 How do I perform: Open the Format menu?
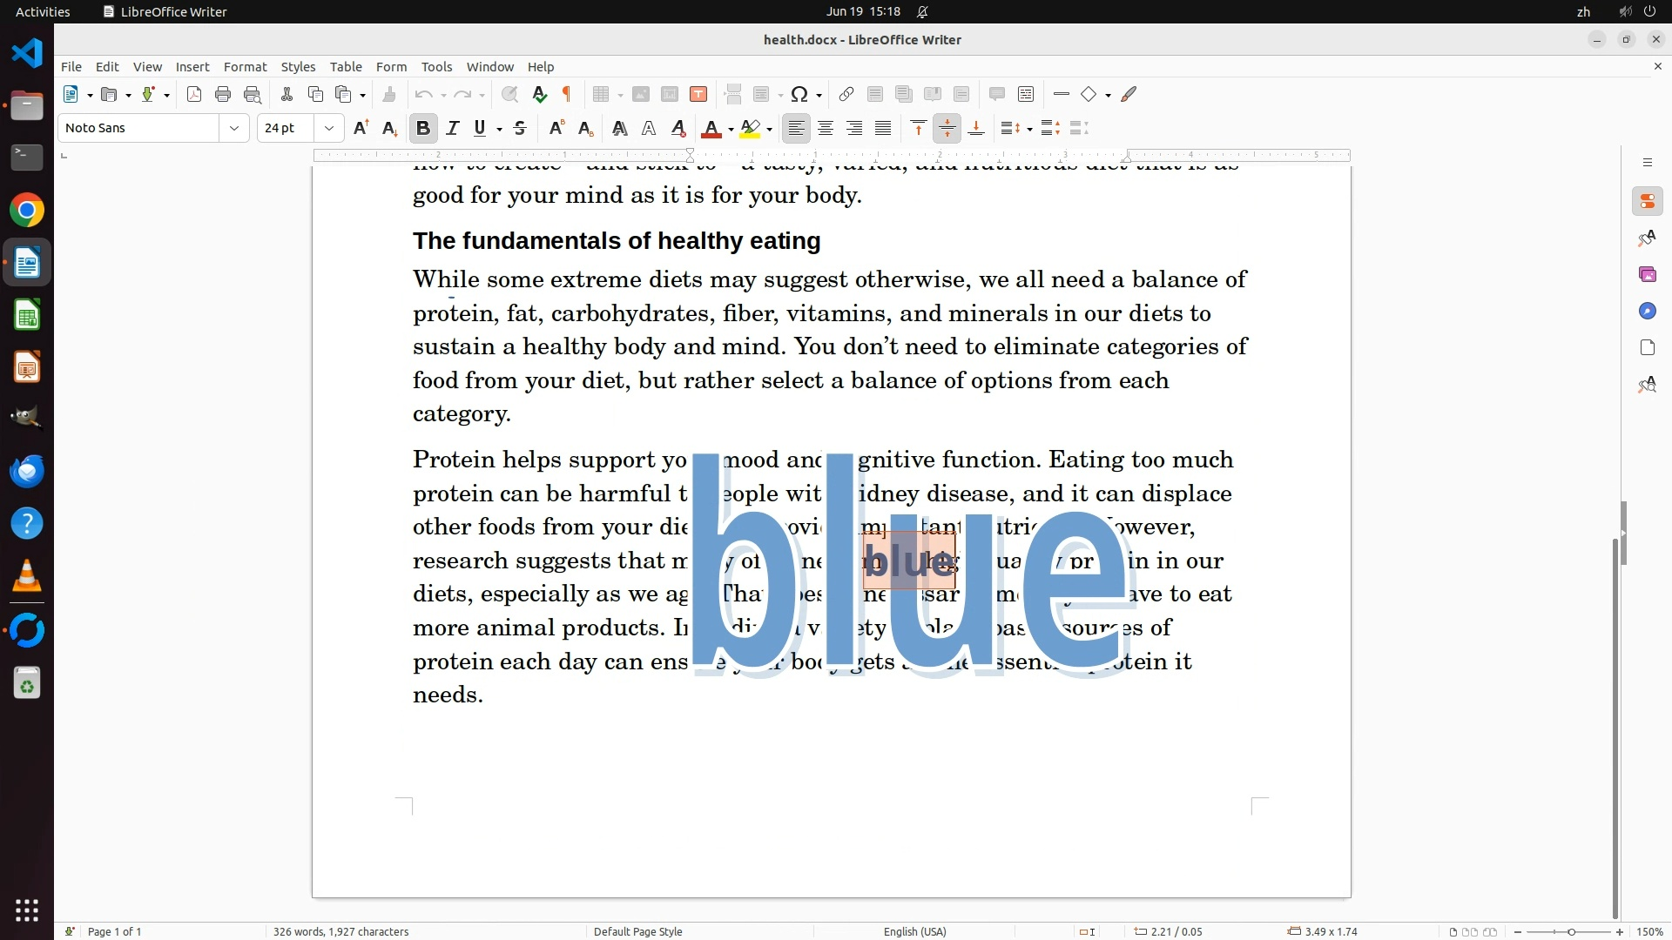pyautogui.click(x=245, y=66)
